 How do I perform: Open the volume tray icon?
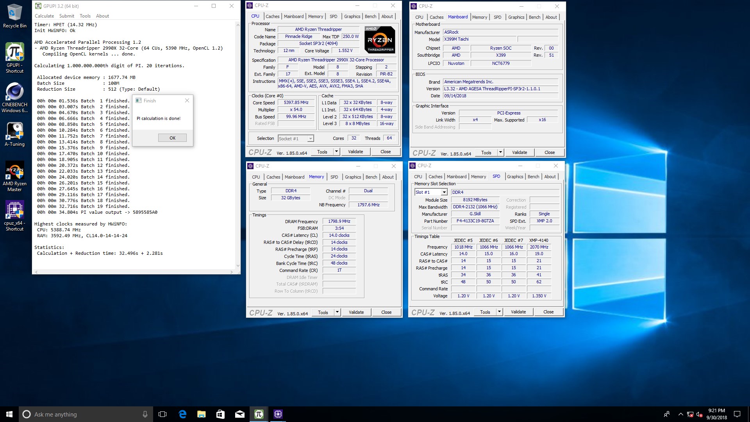[x=699, y=414]
